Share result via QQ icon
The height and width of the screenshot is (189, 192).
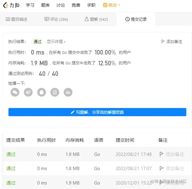42,92
